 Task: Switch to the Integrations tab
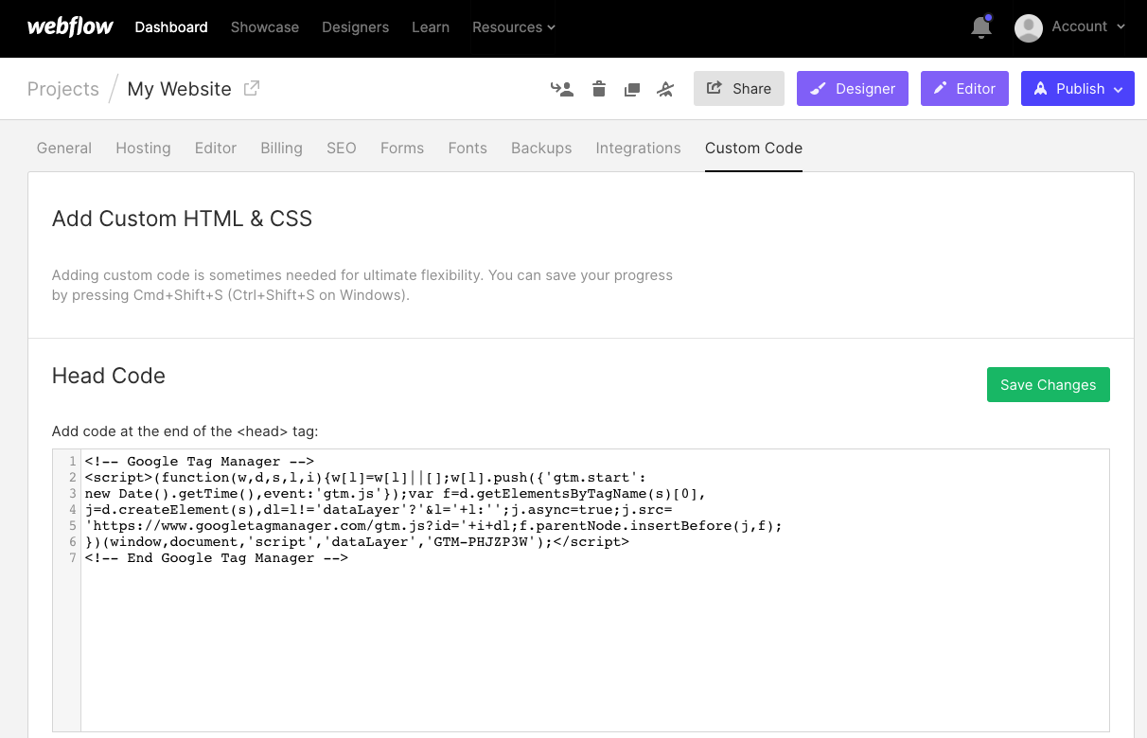[x=638, y=148]
